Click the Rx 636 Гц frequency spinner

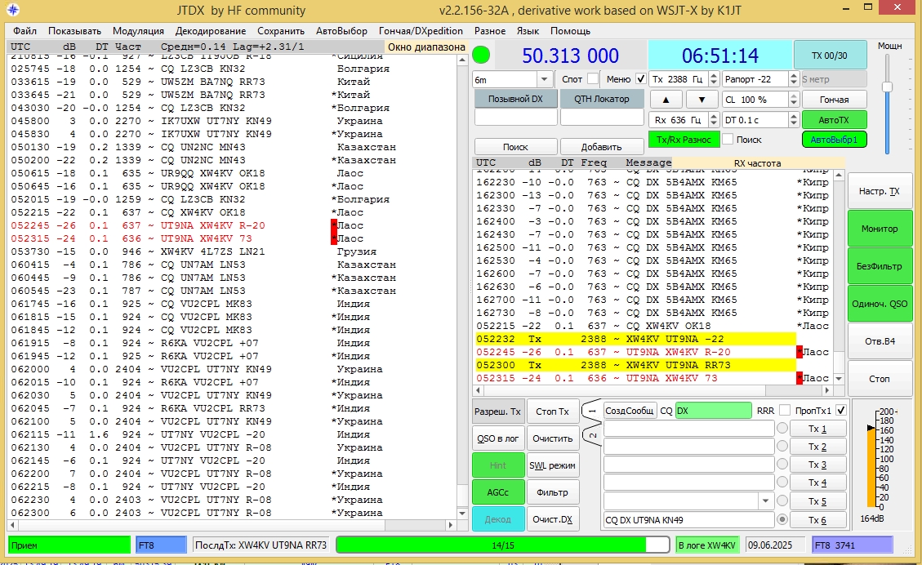tap(684, 120)
